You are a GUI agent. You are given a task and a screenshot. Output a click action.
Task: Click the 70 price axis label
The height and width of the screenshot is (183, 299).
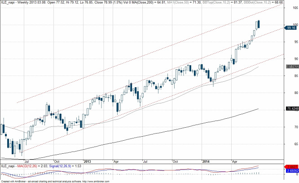[x=296, y=127]
